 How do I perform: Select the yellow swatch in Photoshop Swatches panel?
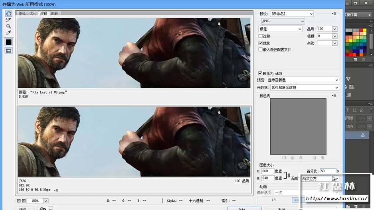tap(365, 30)
